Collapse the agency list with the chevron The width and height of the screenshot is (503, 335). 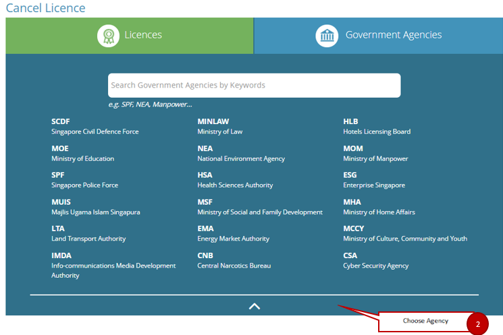[x=254, y=306]
